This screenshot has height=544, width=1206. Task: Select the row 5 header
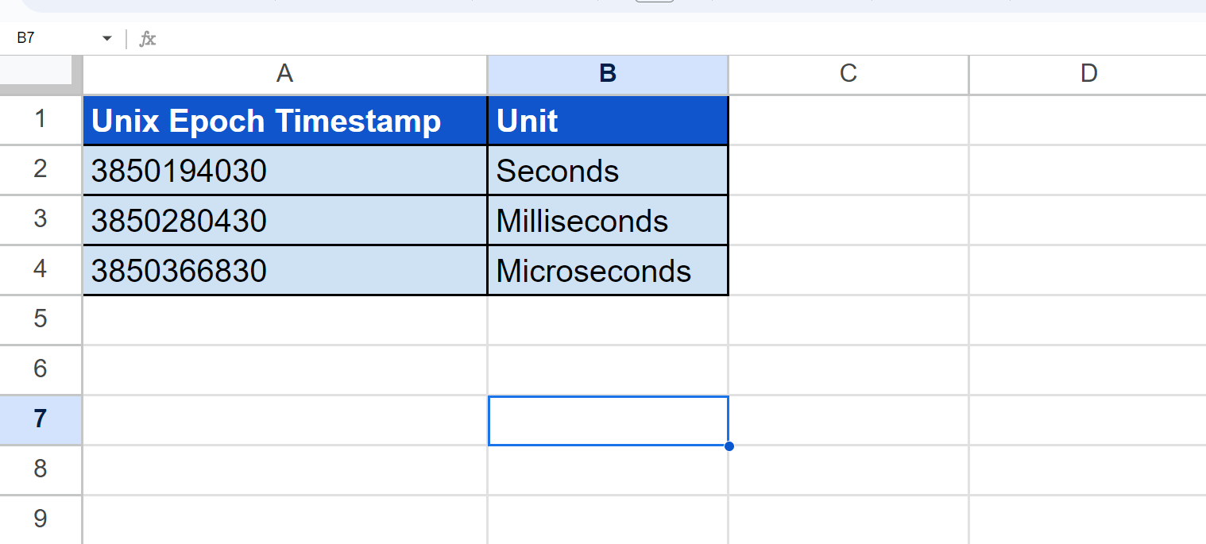(x=41, y=319)
